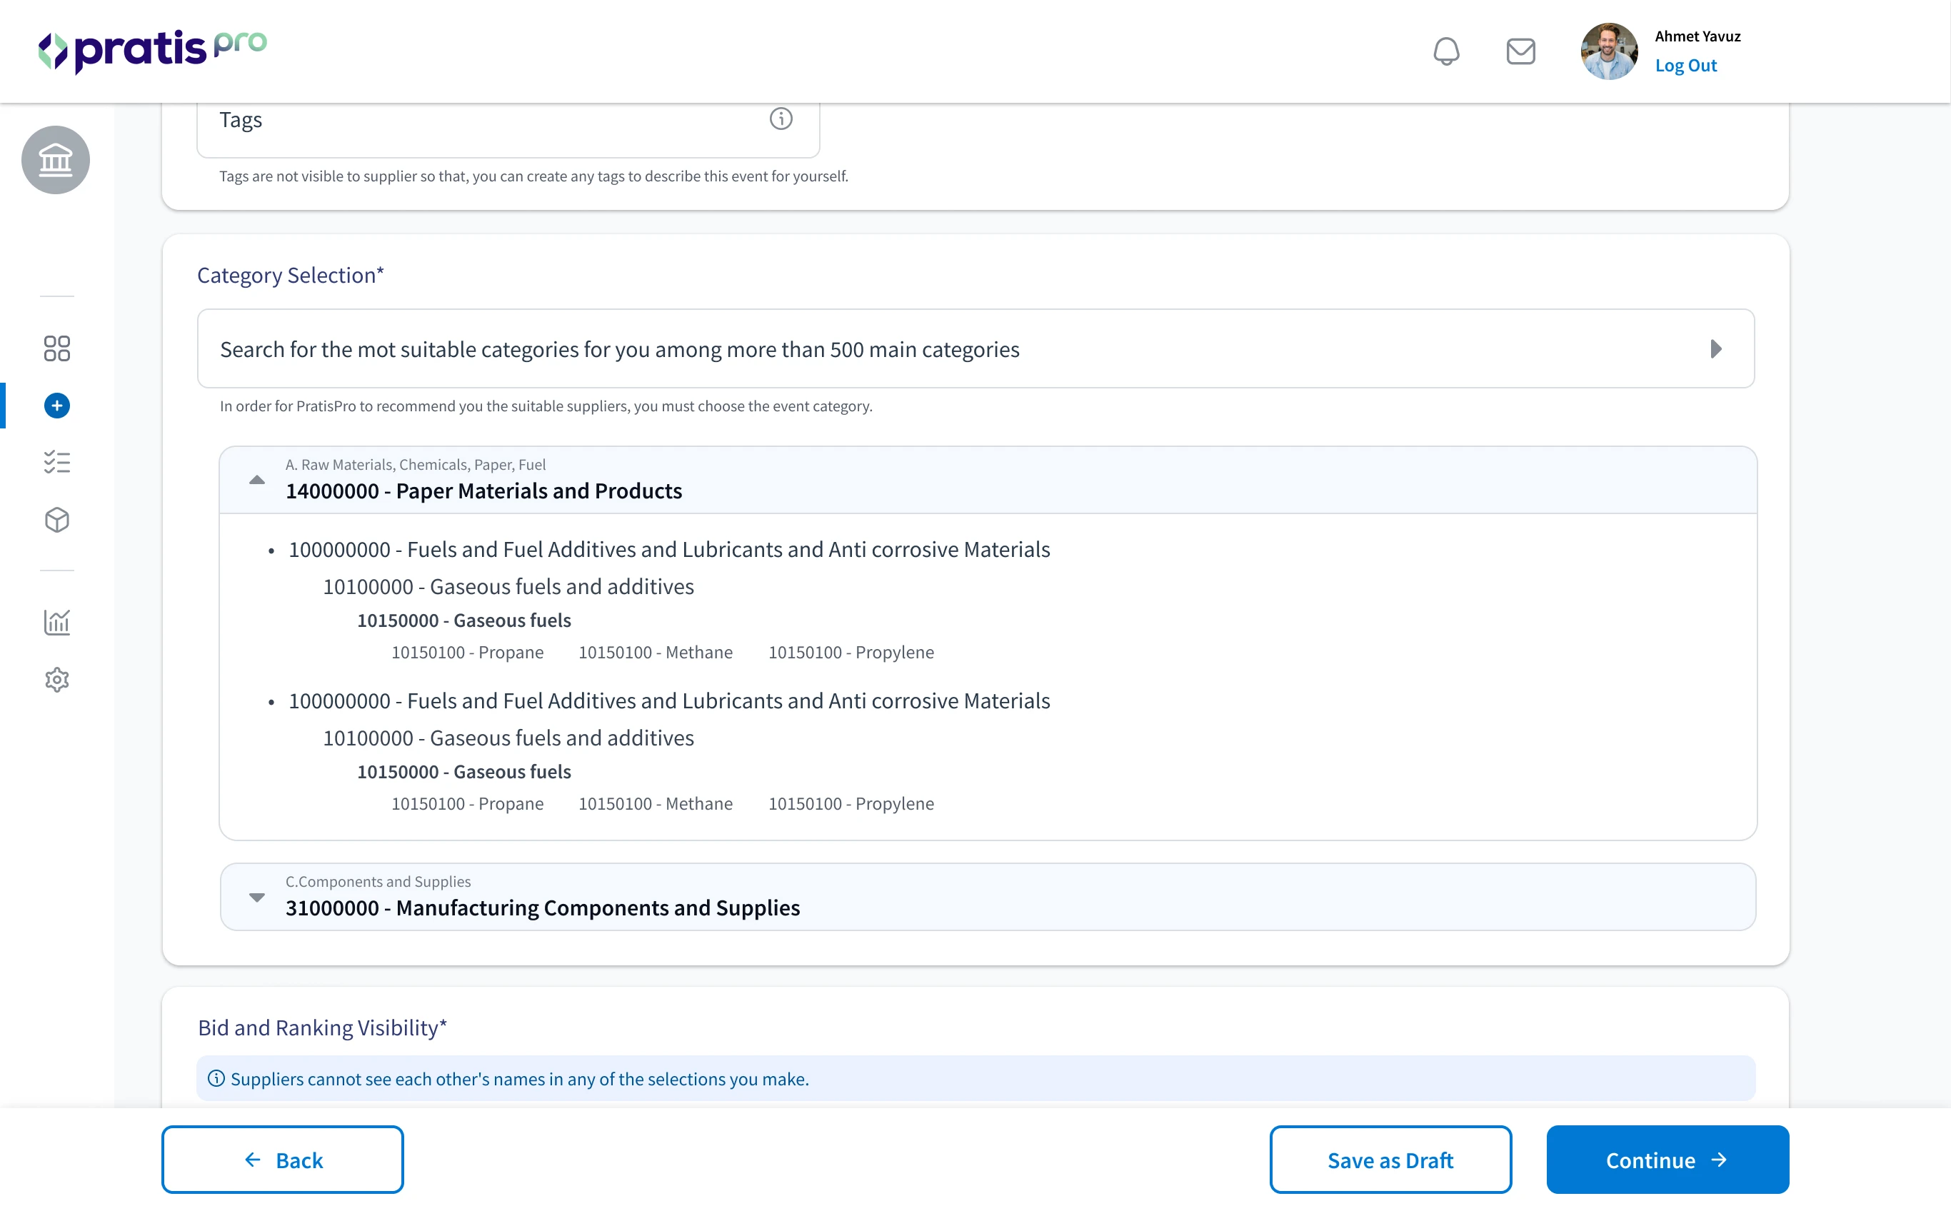This screenshot has width=1951, height=1211.
Task: Select Save as Draft option
Action: [x=1389, y=1160]
